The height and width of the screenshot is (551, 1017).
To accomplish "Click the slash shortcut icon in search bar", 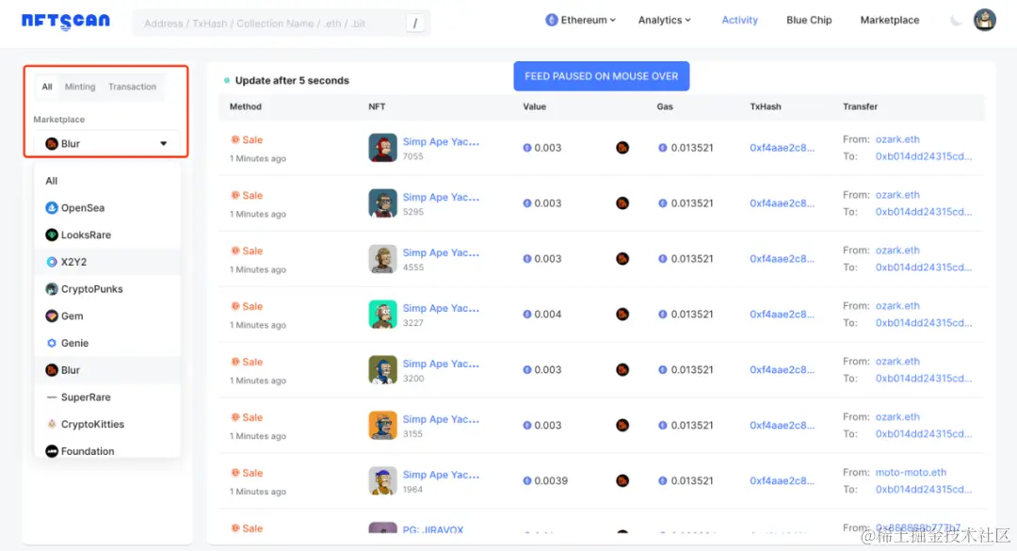I will click(x=415, y=24).
